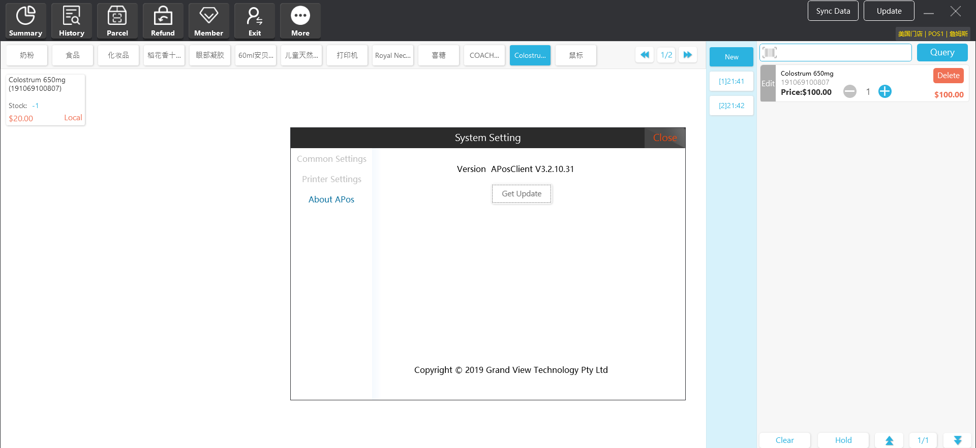Increase Colostrum quantity with plus icon
This screenshot has height=448, width=976.
(885, 91)
